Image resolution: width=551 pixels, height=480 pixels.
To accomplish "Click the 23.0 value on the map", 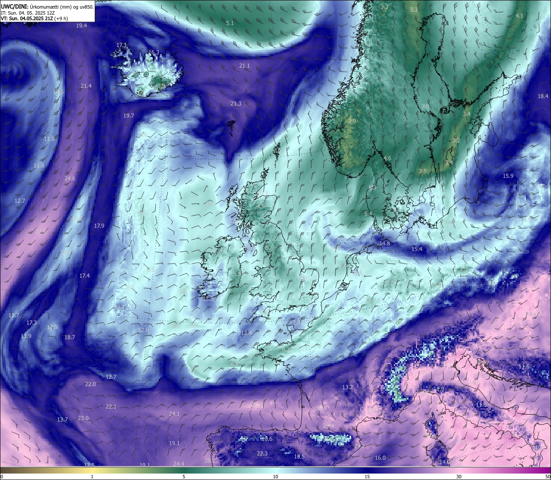I will pyautogui.click(x=83, y=418).
